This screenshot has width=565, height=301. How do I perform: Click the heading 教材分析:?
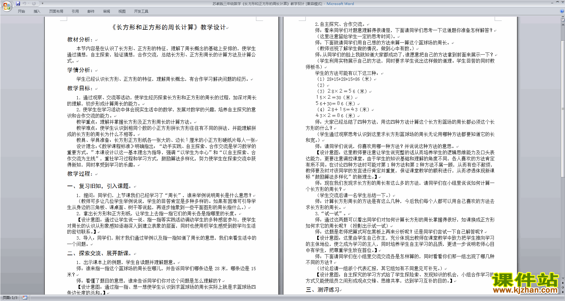[x=80, y=40]
